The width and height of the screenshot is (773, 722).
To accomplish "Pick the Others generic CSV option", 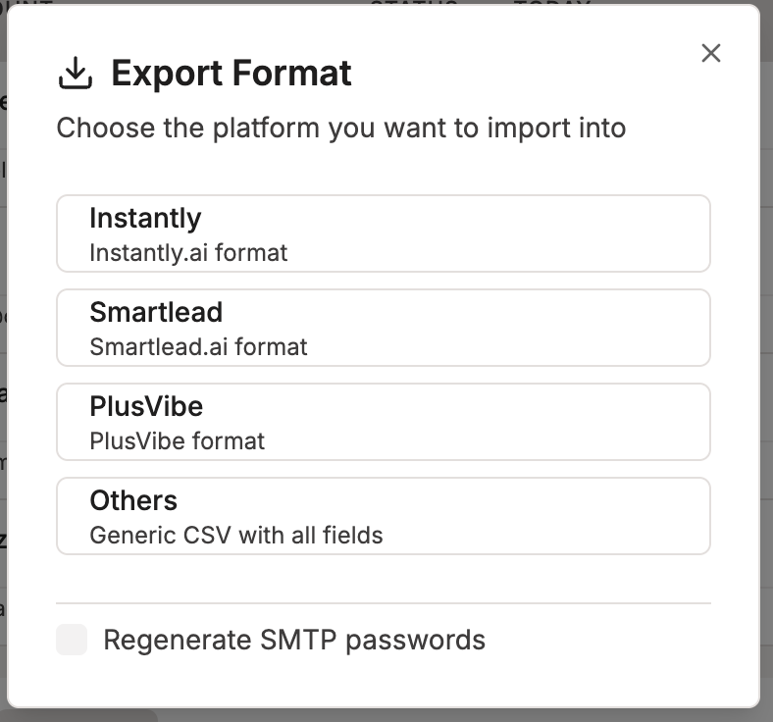I will 384,515.
